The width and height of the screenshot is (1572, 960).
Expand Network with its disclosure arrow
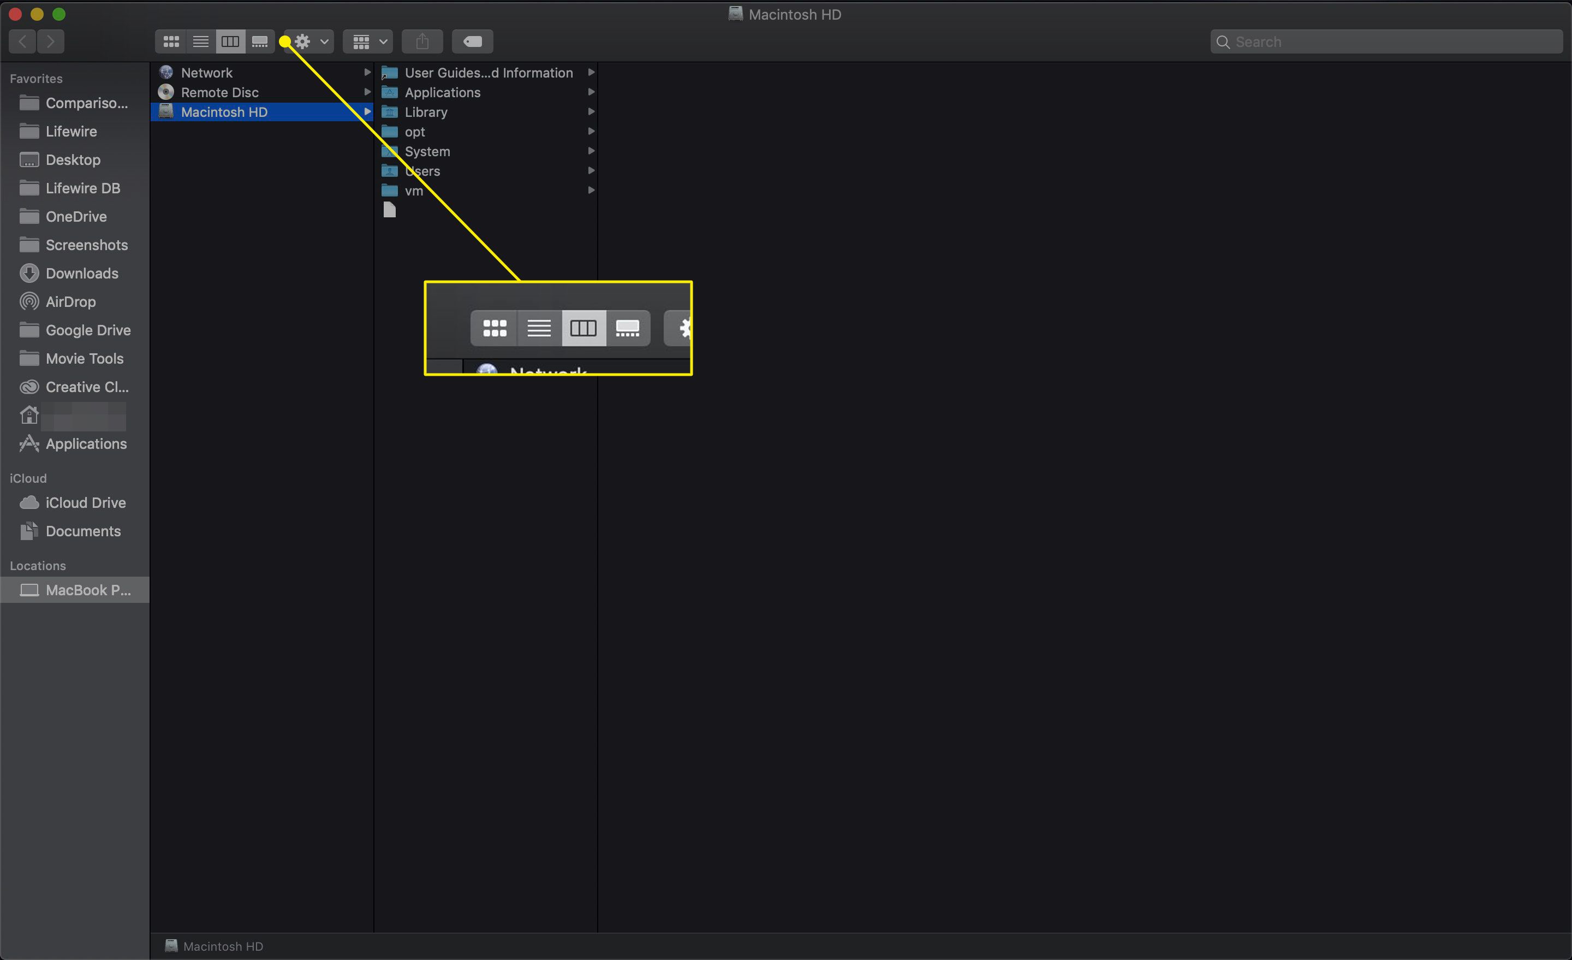coord(367,72)
